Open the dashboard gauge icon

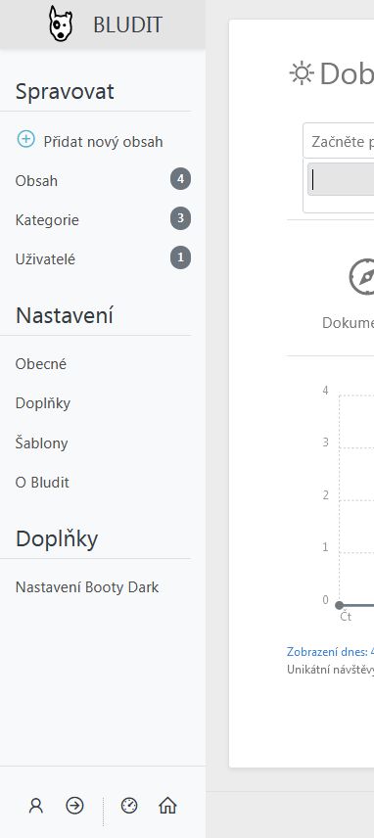tap(129, 806)
